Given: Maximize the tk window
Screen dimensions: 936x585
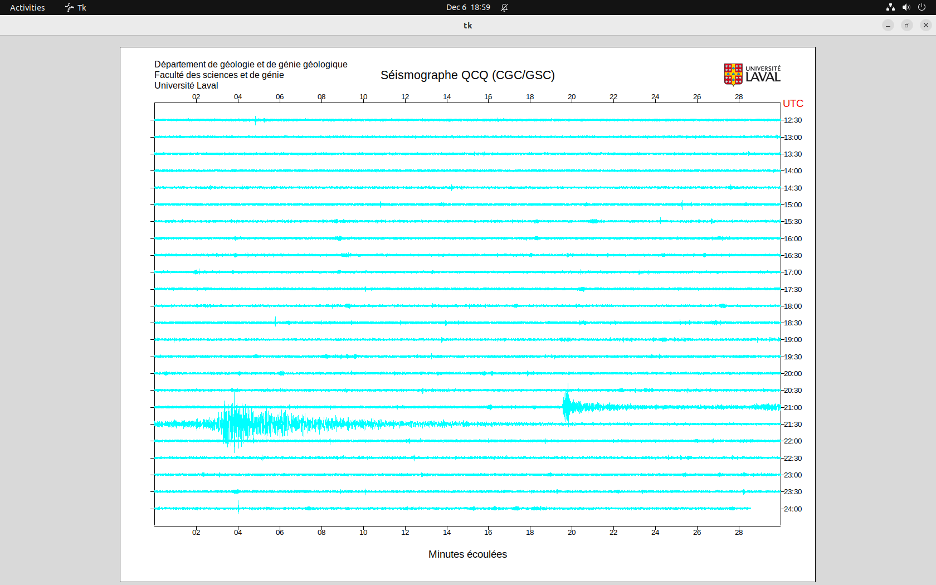Looking at the screenshot, I should 907,25.
